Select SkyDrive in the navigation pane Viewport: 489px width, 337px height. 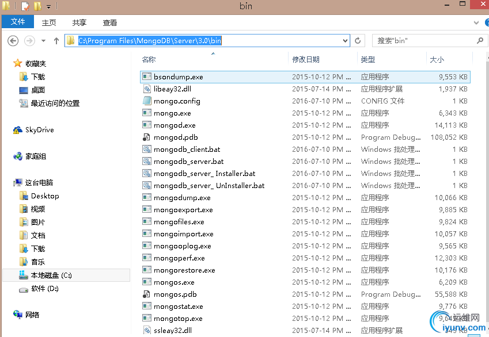tap(33, 130)
